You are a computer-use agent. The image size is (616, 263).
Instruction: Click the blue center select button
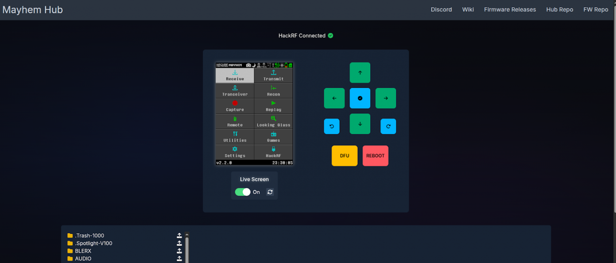360,98
